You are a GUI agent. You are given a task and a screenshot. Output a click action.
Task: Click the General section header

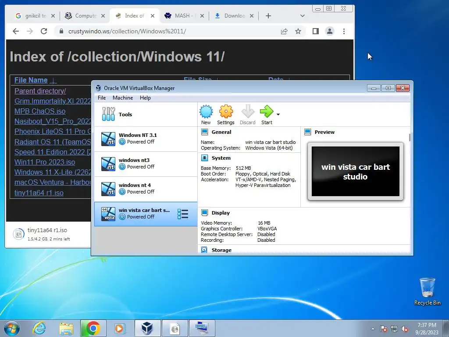[x=221, y=132]
